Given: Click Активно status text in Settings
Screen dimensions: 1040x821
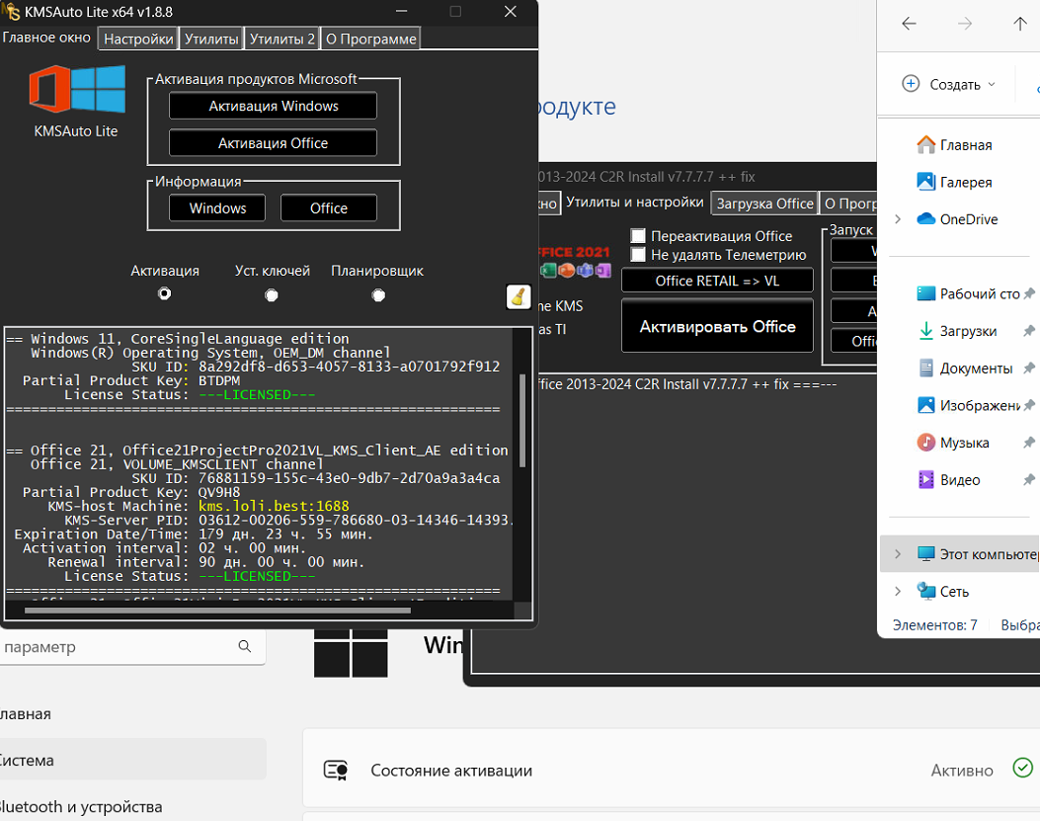Looking at the screenshot, I should pos(962,770).
